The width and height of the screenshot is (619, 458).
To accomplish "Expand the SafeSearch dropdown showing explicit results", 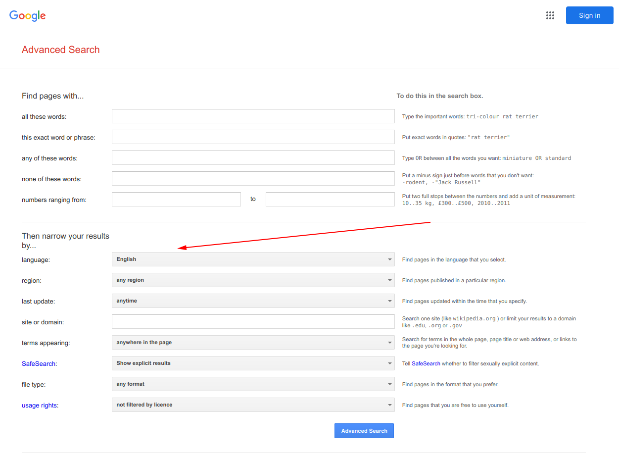I will click(253, 363).
